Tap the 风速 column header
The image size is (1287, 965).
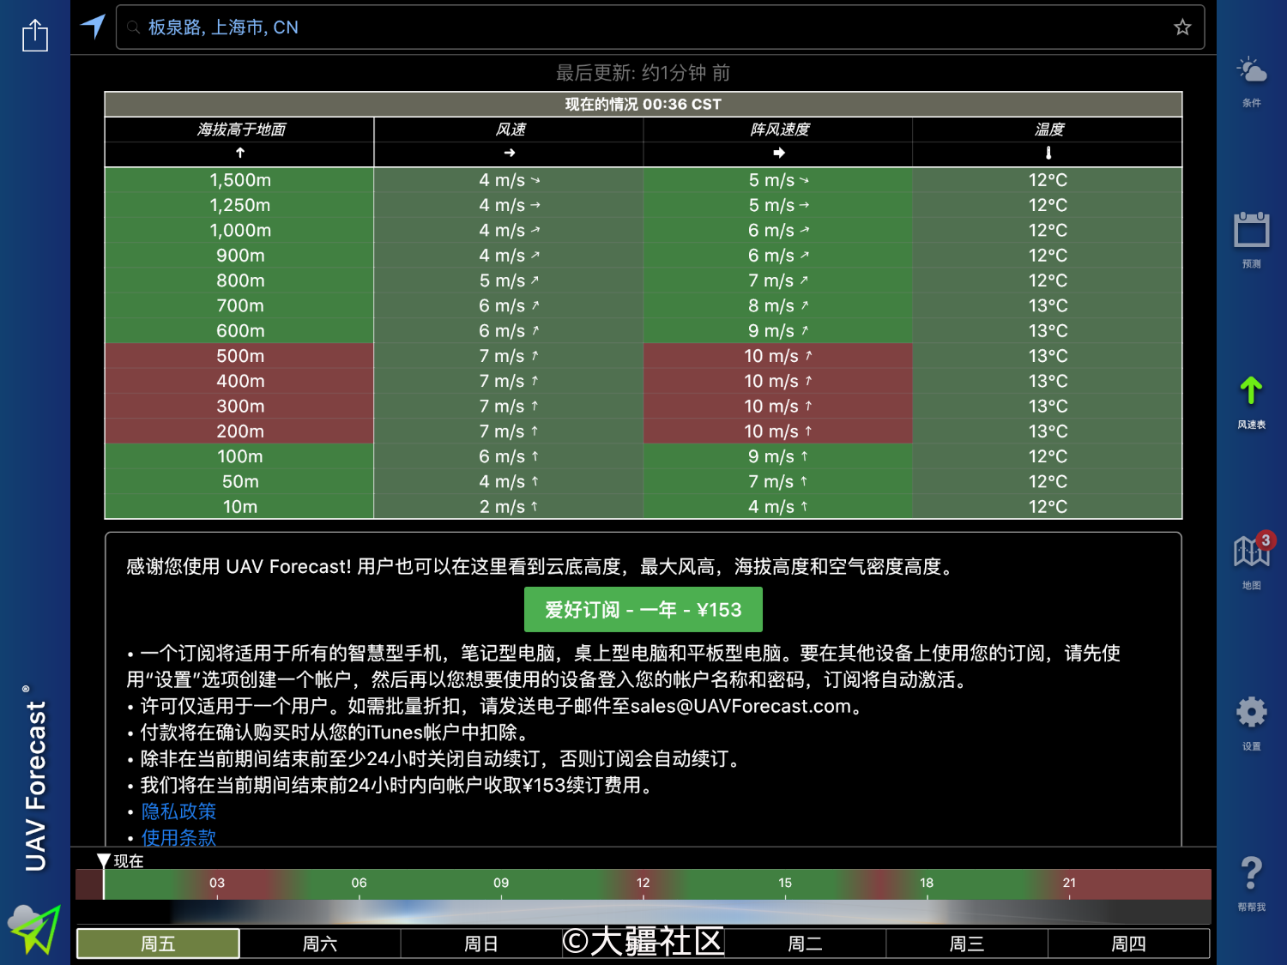click(x=510, y=130)
